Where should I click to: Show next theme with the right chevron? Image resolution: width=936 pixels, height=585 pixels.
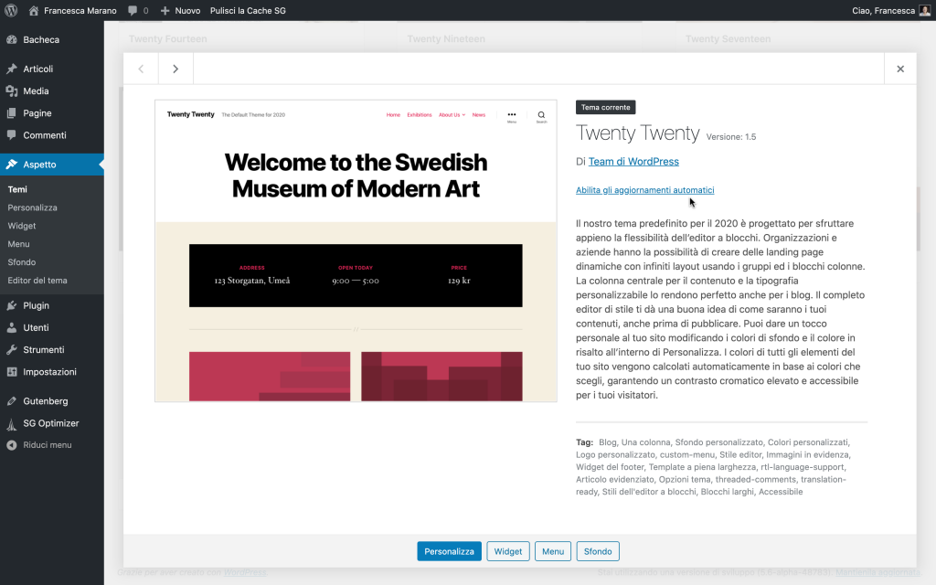175,69
